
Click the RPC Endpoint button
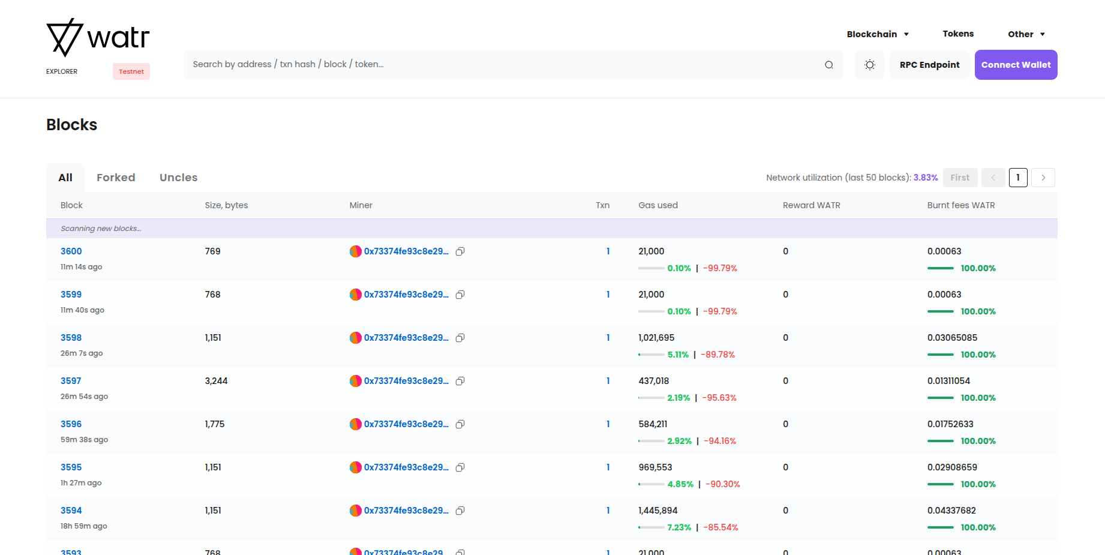point(929,65)
